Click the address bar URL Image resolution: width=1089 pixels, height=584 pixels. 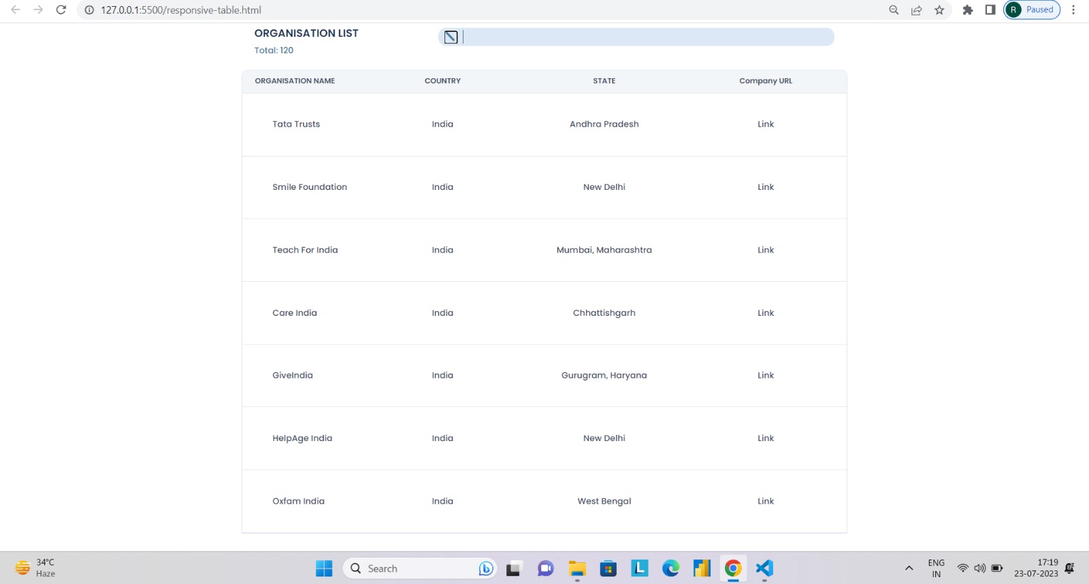pyautogui.click(x=181, y=10)
